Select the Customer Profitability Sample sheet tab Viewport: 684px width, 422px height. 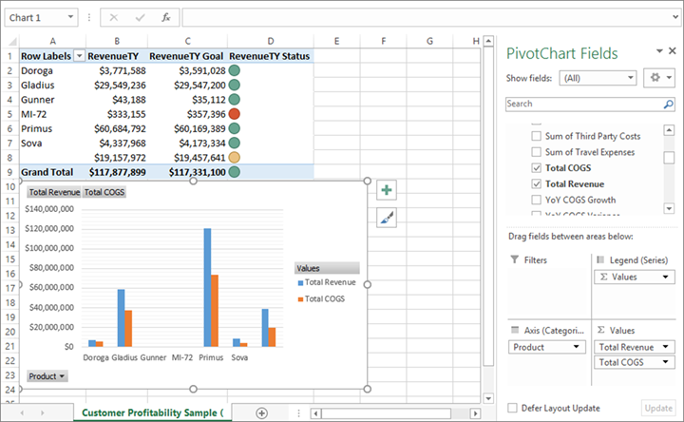pos(152,412)
